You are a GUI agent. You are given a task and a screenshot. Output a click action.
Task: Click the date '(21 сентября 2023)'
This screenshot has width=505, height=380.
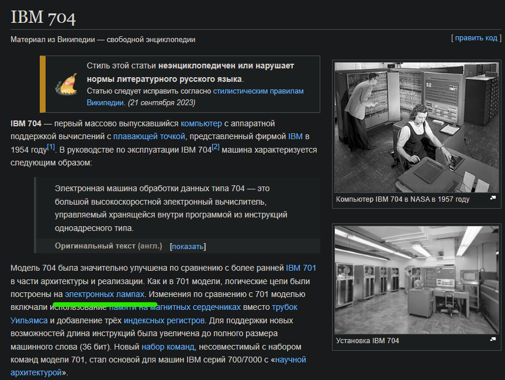pyautogui.click(x=162, y=102)
